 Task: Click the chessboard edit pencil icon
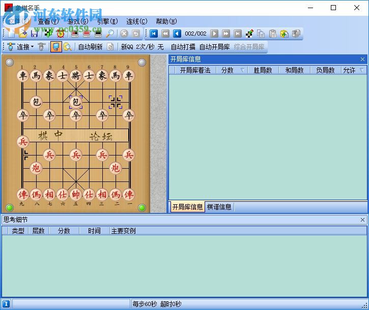(249, 34)
